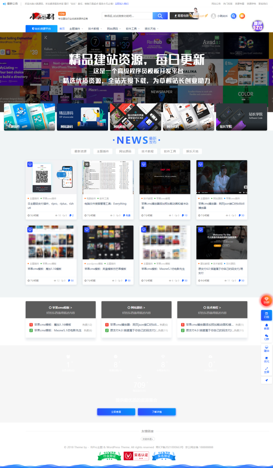273x468 pixels.
Task: Click the orange circular icon in header
Action: click(242, 16)
